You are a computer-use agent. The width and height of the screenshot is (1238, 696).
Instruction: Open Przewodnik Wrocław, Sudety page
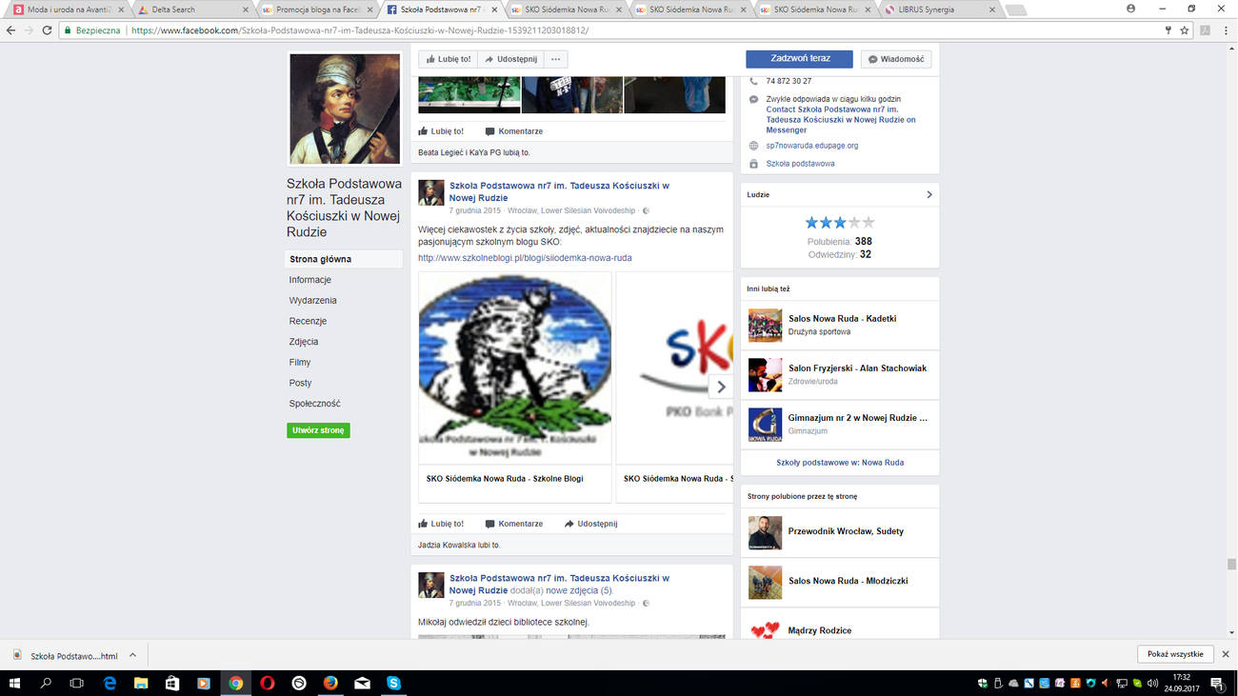tap(846, 531)
